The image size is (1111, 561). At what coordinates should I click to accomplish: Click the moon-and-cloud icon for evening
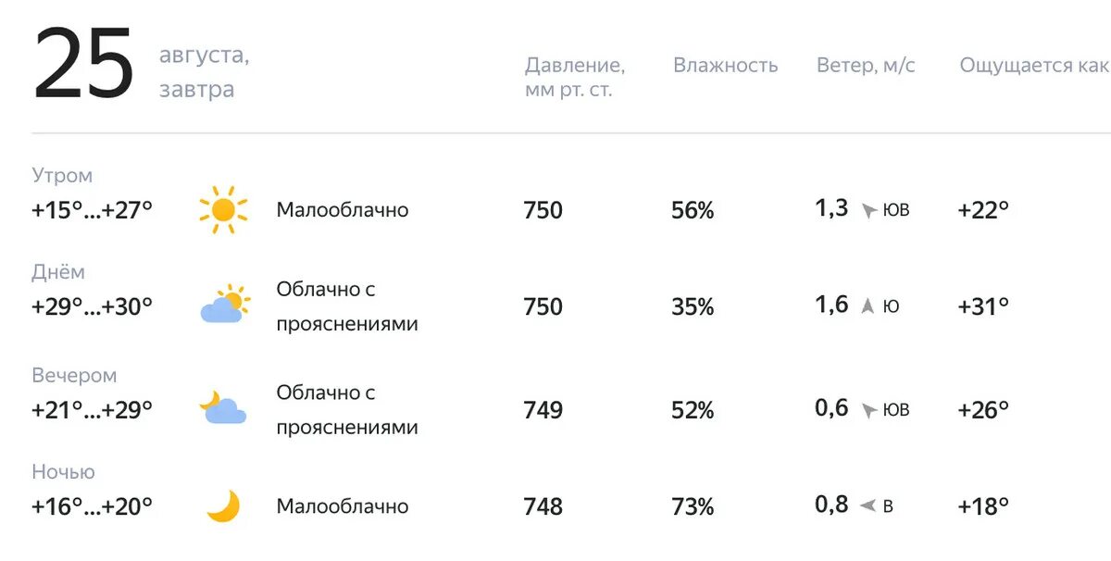coord(223,406)
